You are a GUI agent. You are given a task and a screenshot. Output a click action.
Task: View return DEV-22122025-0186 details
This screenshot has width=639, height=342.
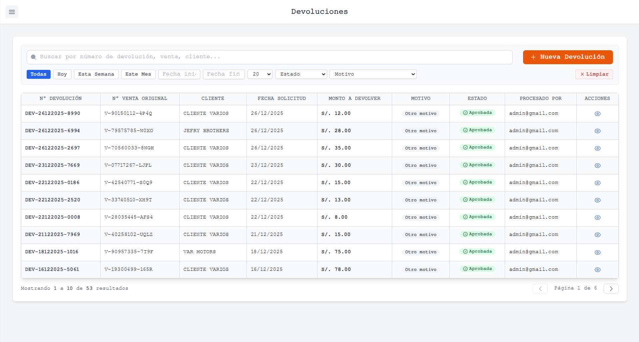coord(597,183)
